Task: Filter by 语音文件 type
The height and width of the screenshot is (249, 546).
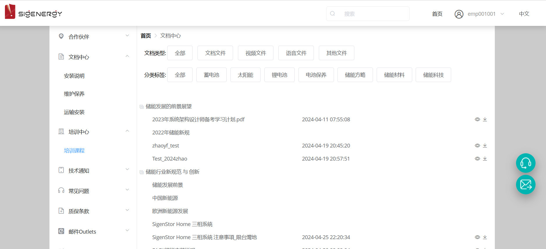Action: pos(296,53)
